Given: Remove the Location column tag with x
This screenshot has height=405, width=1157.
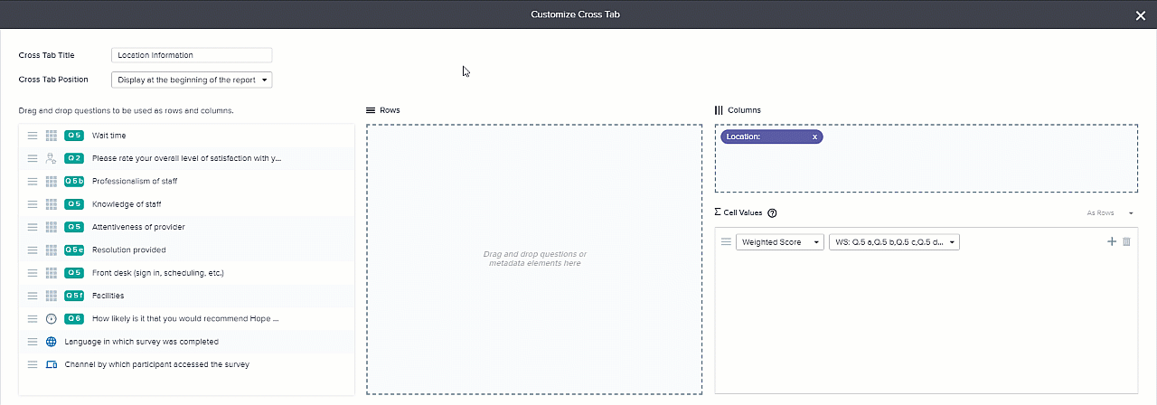Looking at the screenshot, I should 814,137.
